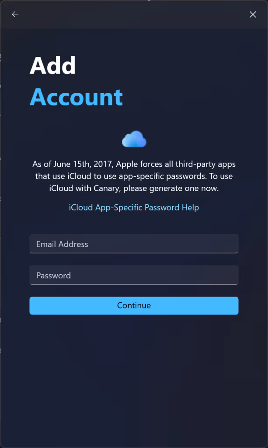Click the empty title bar area
Screen dimensions: 268x448
pos(134,14)
